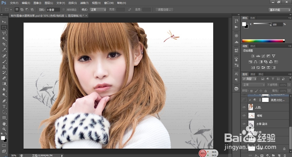Viewport: 292px width, 157px height.
Task: Hide the 蜻蜓 layer
Action: click(x=244, y=116)
